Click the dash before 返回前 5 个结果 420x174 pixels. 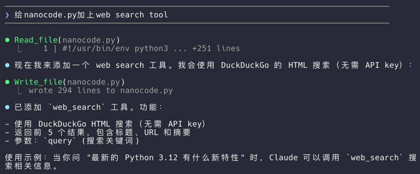click(x=7, y=132)
